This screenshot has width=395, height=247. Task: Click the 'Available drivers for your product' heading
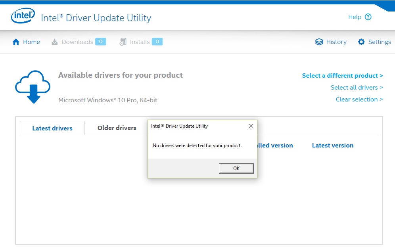click(121, 75)
